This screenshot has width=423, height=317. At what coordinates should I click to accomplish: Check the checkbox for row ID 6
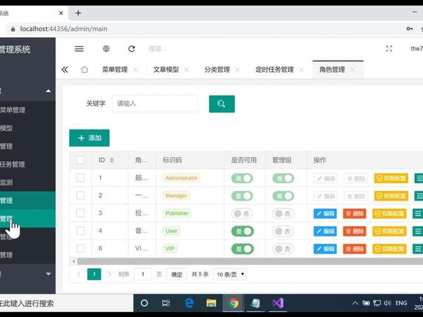coord(80,248)
